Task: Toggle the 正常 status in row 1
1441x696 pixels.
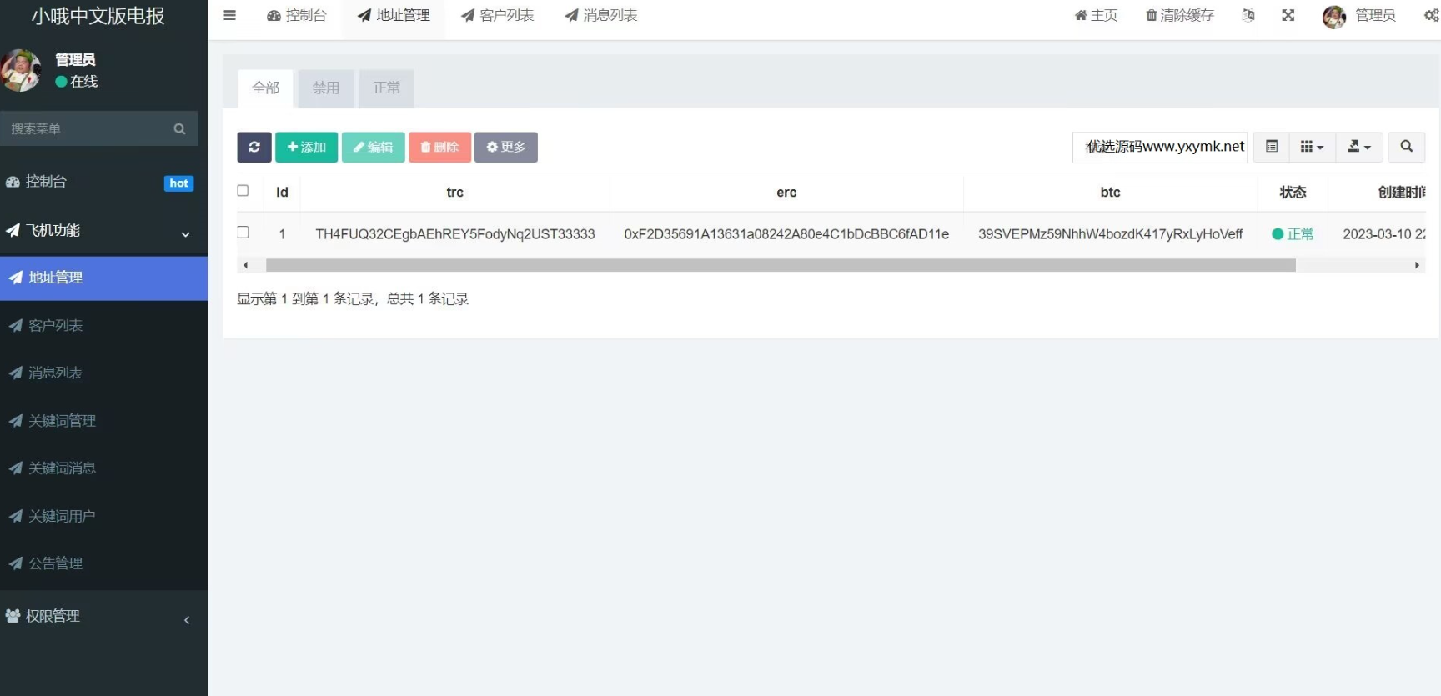Action: [x=1293, y=234]
